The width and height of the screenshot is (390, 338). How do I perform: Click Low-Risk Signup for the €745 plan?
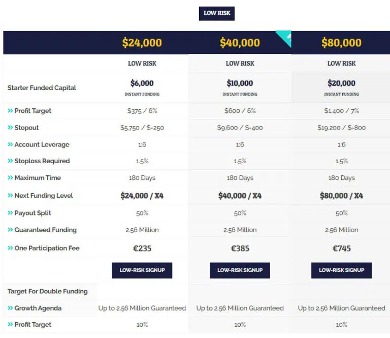pyautogui.click(x=341, y=270)
